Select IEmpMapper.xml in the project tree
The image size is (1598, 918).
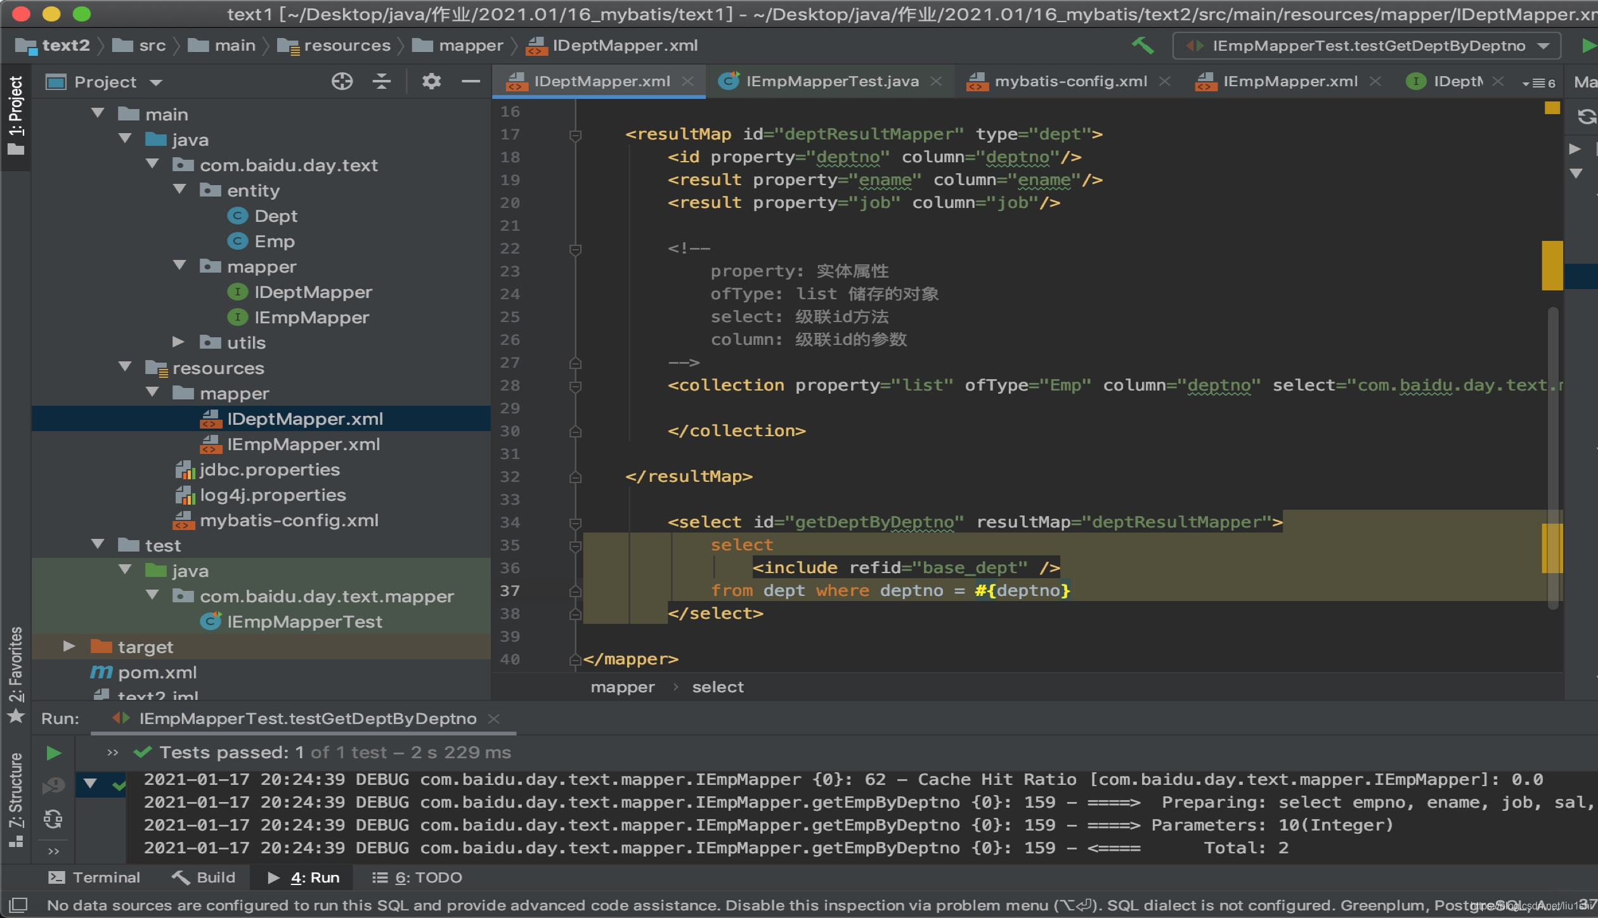point(303,444)
